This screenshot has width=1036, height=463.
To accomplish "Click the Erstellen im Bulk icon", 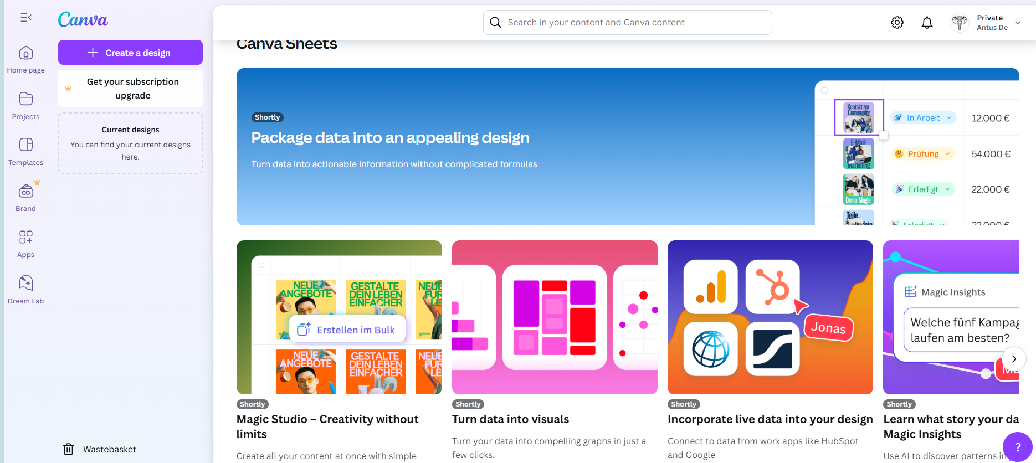I will 304,330.
